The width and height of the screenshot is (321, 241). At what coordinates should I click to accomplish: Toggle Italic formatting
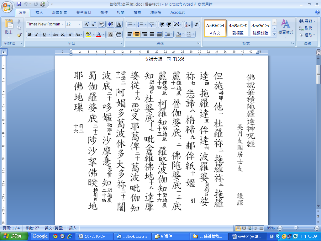pos(36,35)
